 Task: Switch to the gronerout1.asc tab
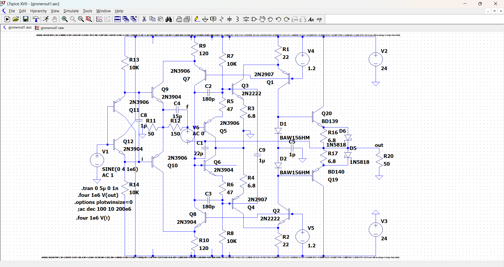[x=17, y=27]
